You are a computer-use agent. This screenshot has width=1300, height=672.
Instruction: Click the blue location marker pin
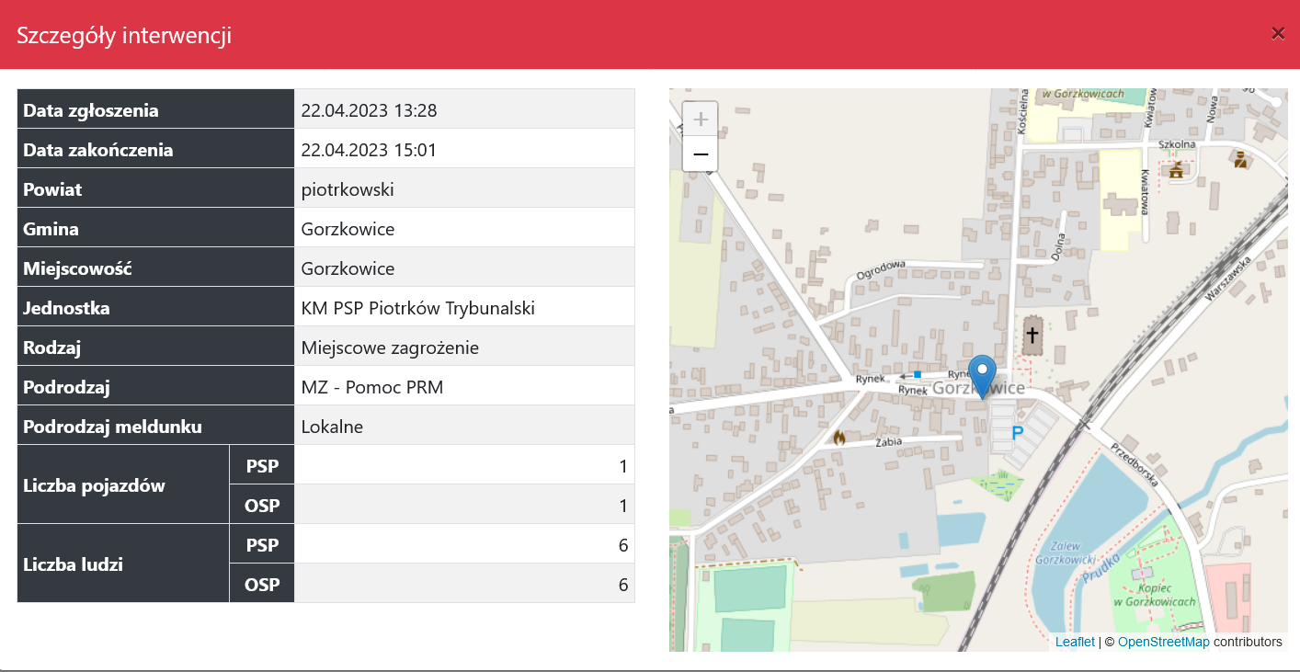(x=983, y=374)
